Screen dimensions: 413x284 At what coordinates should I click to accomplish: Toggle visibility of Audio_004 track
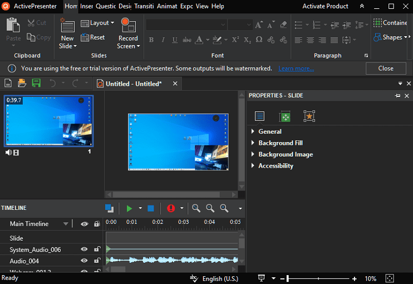click(x=84, y=261)
